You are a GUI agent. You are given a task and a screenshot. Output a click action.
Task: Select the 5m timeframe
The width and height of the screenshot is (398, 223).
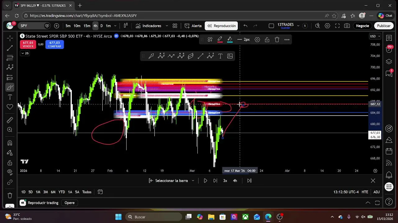tap(68, 26)
